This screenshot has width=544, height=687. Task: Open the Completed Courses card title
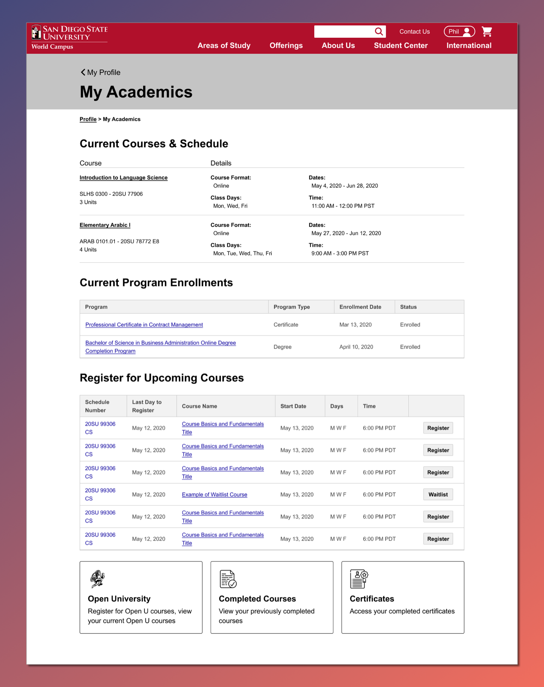(x=257, y=599)
